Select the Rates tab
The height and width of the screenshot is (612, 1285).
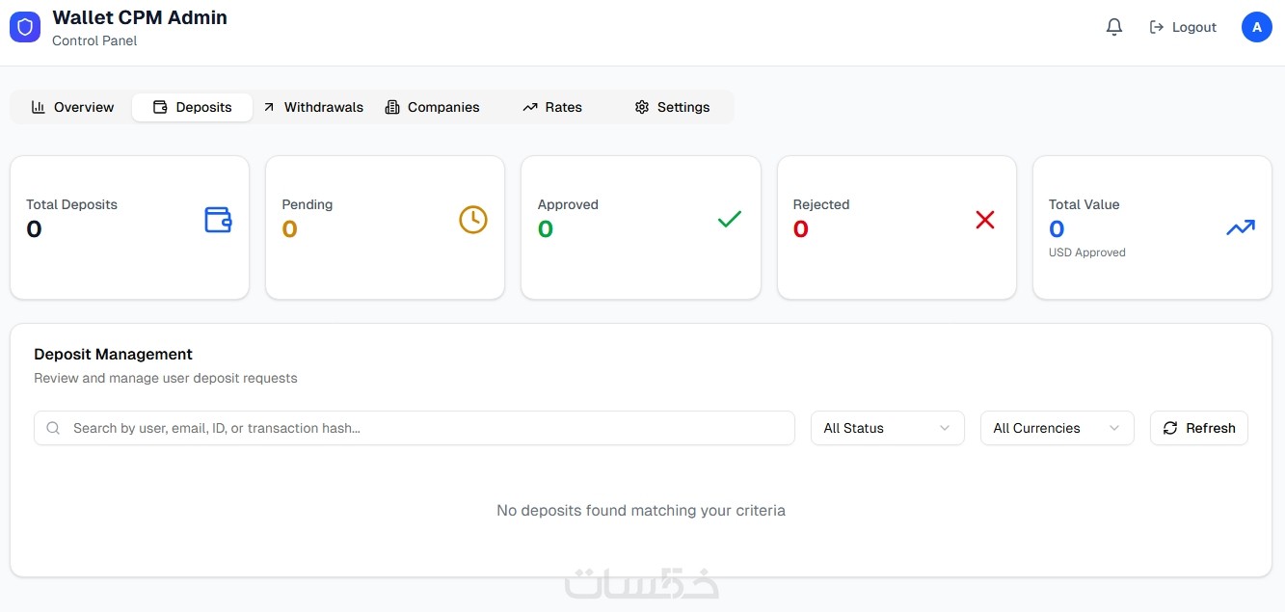tap(552, 107)
